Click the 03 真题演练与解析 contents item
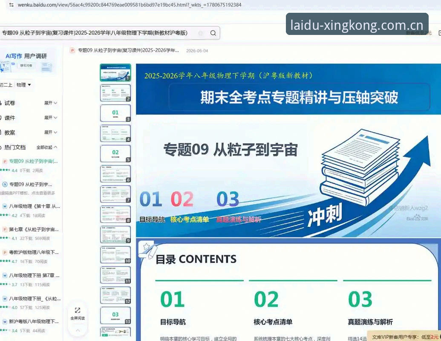Image resolution: width=441 pixels, height=341 pixels. pos(370,307)
